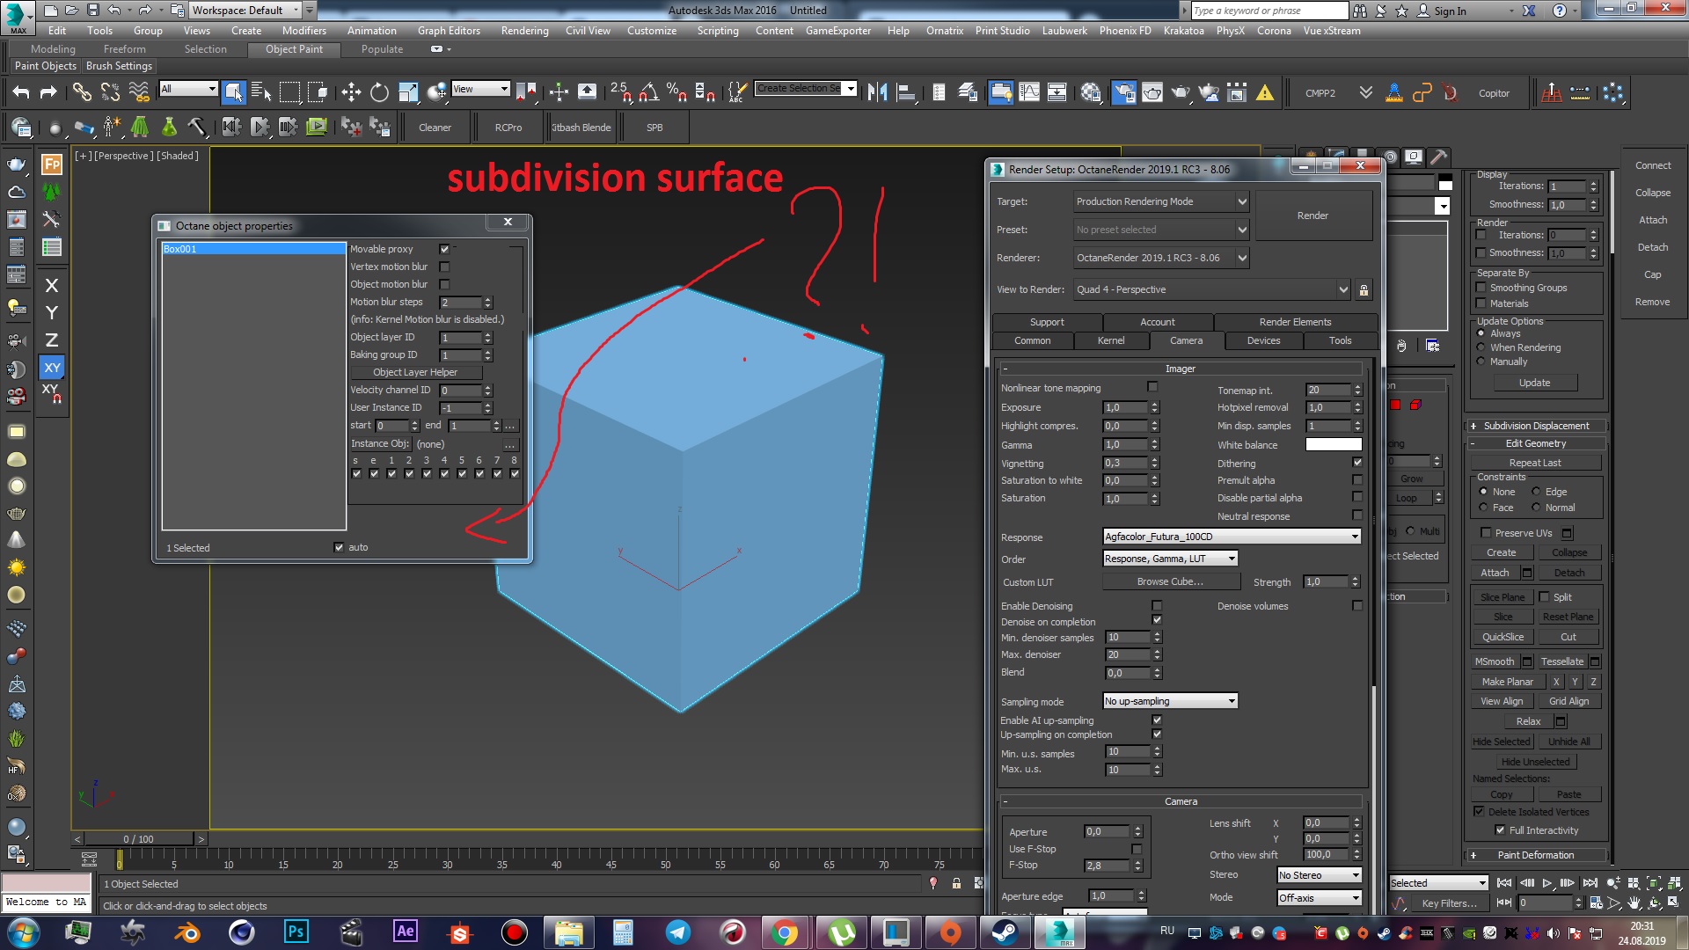Click the Align tool icon

tap(905, 92)
